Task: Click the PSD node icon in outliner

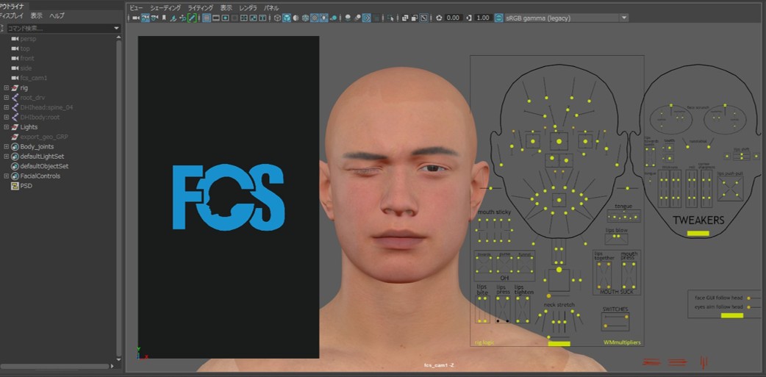Action: [15, 186]
